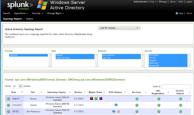Sort the table by Master Roles column

click(95, 92)
